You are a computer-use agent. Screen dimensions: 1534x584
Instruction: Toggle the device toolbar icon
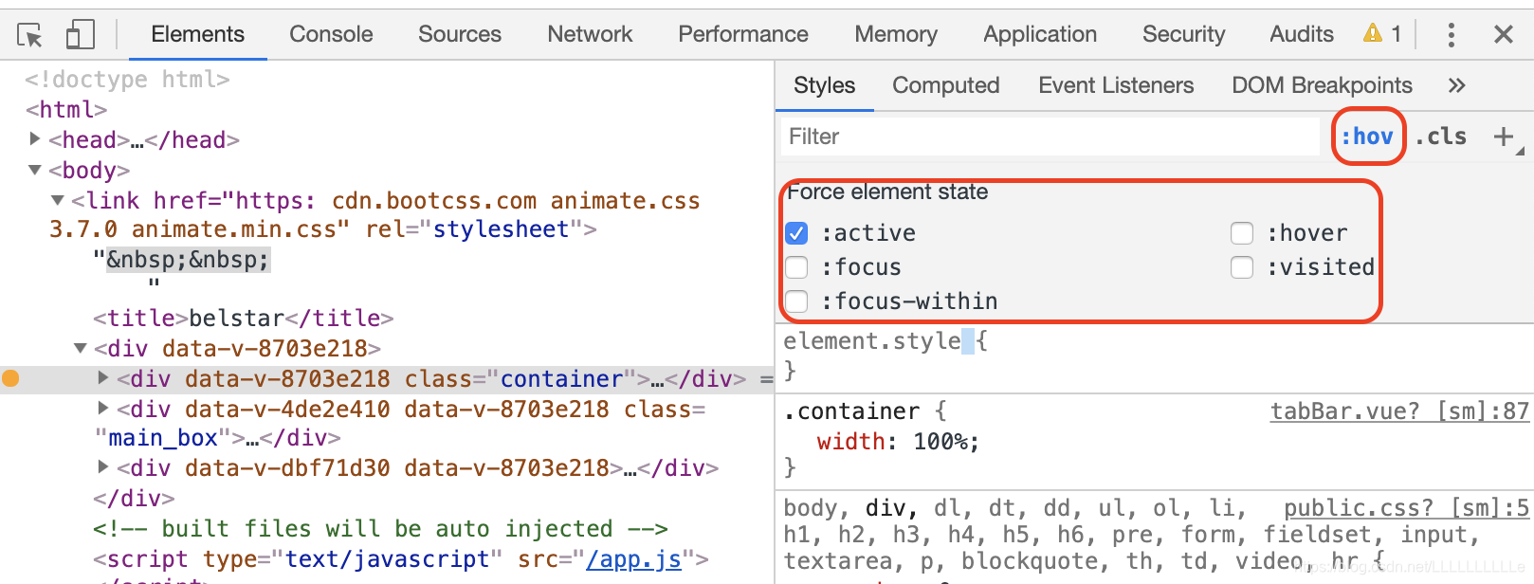(81, 35)
